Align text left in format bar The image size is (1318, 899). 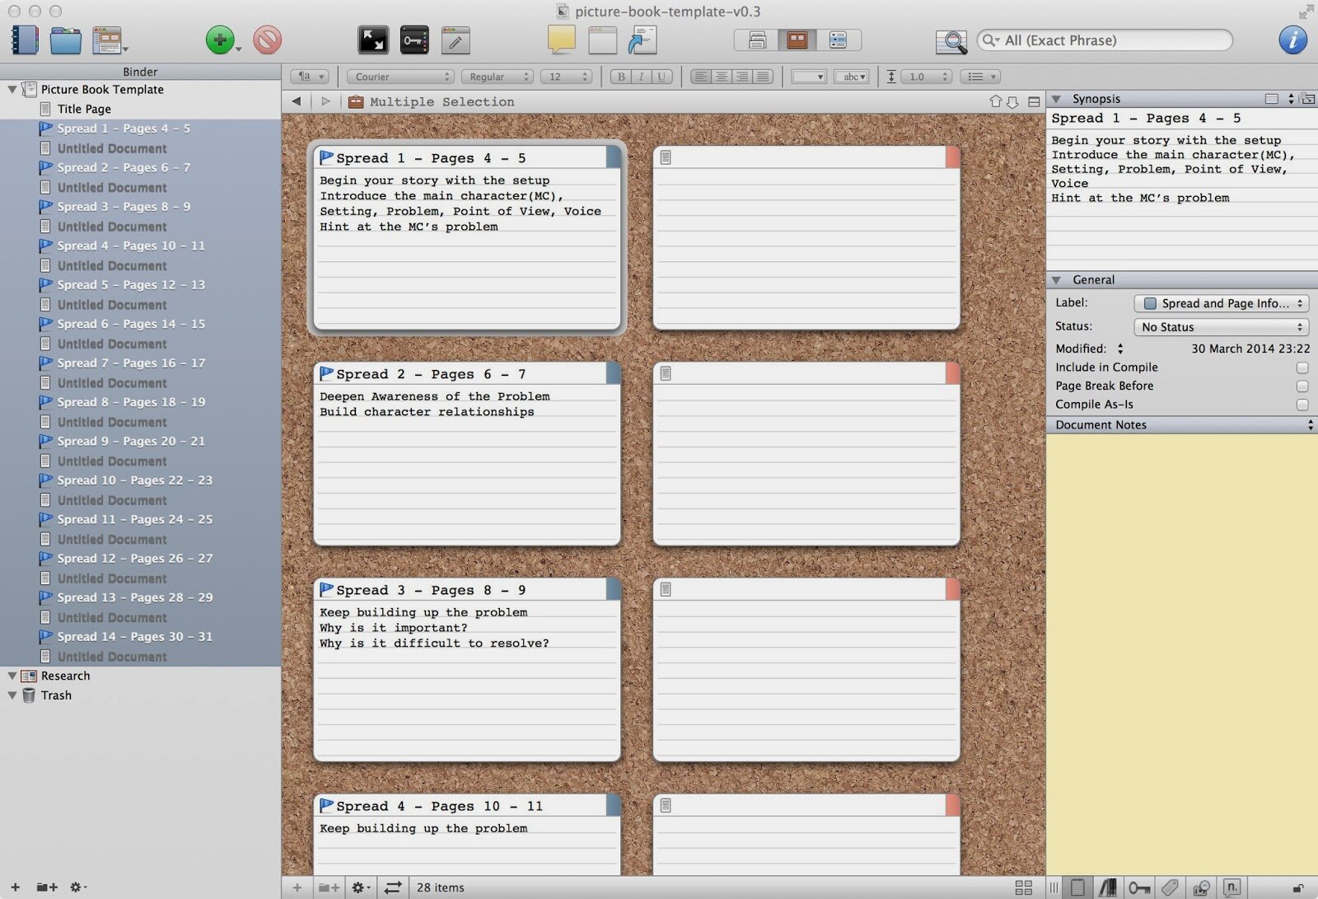point(700,77)
